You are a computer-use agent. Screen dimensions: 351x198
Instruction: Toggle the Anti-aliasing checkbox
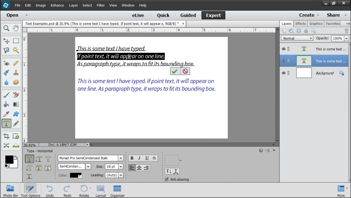tap(167, 179)
